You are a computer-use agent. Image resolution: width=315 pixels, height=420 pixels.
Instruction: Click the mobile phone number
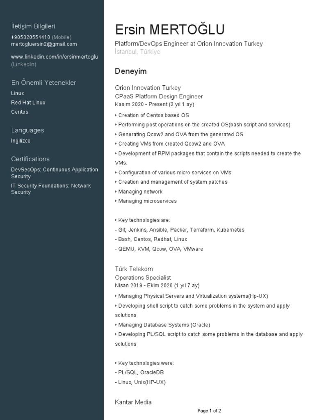(x=31, y=37)
